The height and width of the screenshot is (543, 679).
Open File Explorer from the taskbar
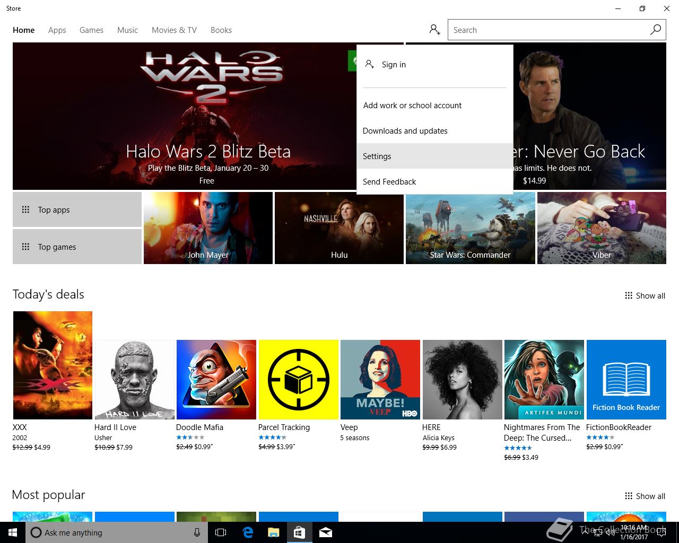point(273,532)
